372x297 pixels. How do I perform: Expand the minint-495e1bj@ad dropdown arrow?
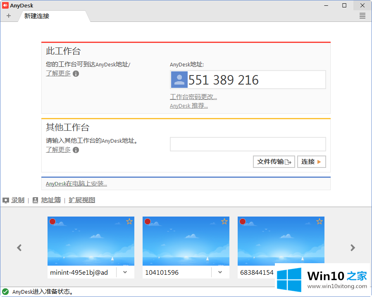[x=125, y=272]
